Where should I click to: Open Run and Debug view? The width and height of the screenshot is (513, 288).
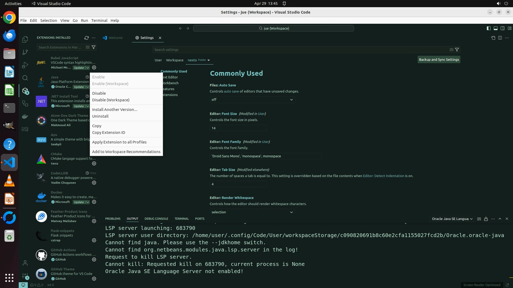[25, 65]
